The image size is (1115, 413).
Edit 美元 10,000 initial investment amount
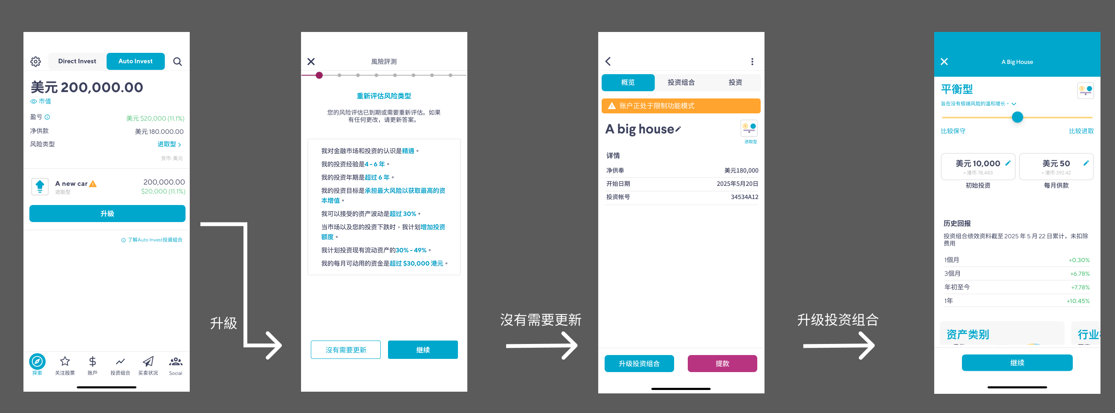(x=1008, y=163)
